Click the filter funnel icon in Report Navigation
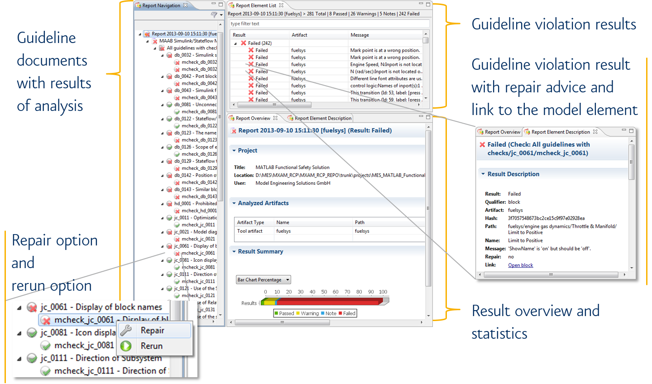652x384 pixels. coord(214,15)
